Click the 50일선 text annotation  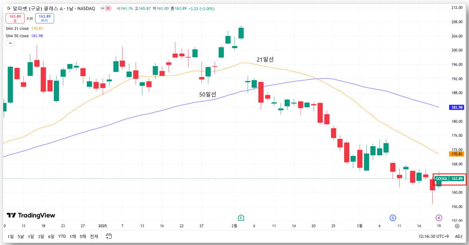pyautogui.click(x=207, y=94)
